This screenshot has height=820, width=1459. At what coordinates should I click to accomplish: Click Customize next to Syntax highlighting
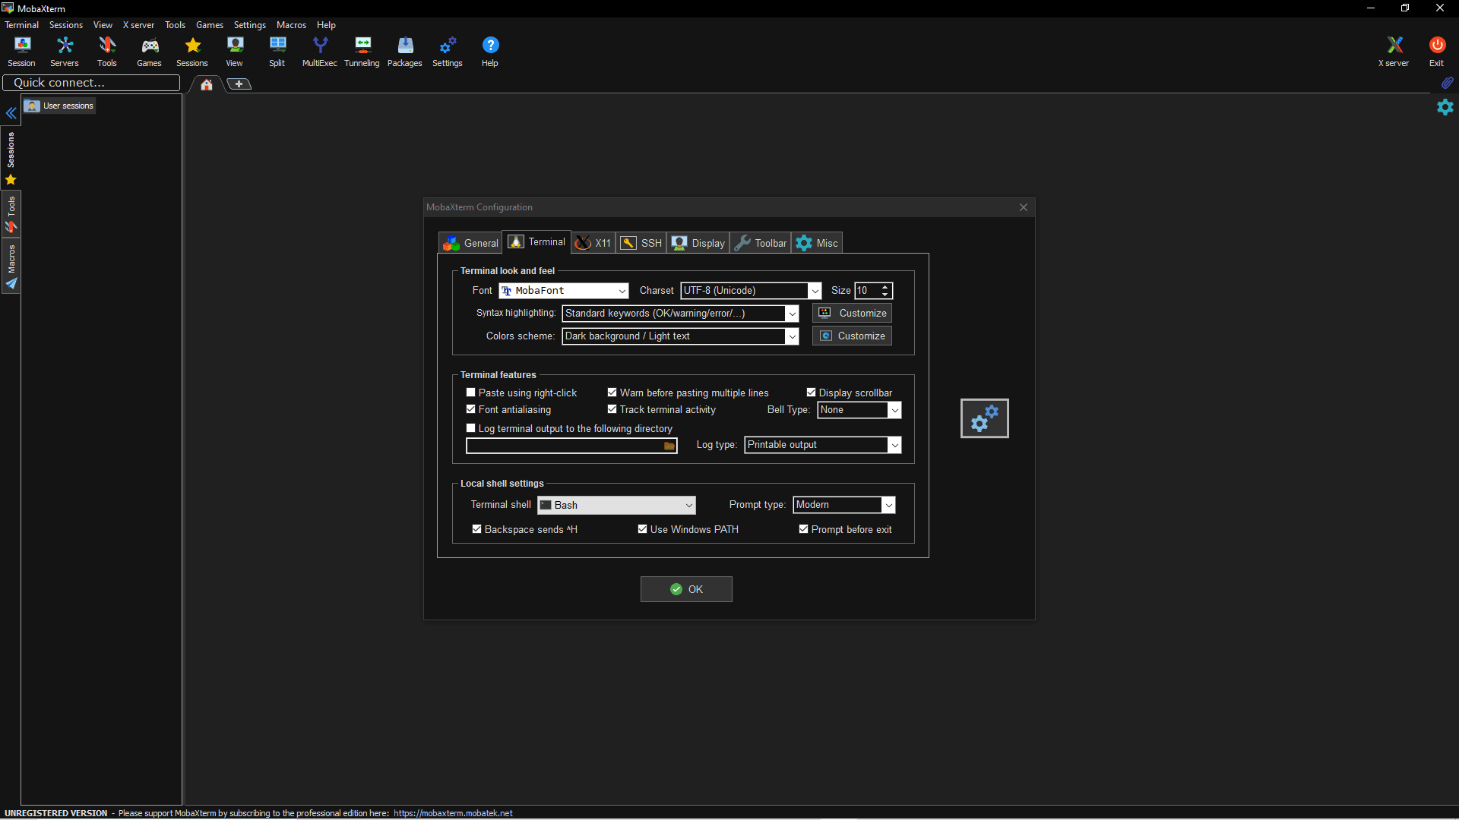point(852,313)
